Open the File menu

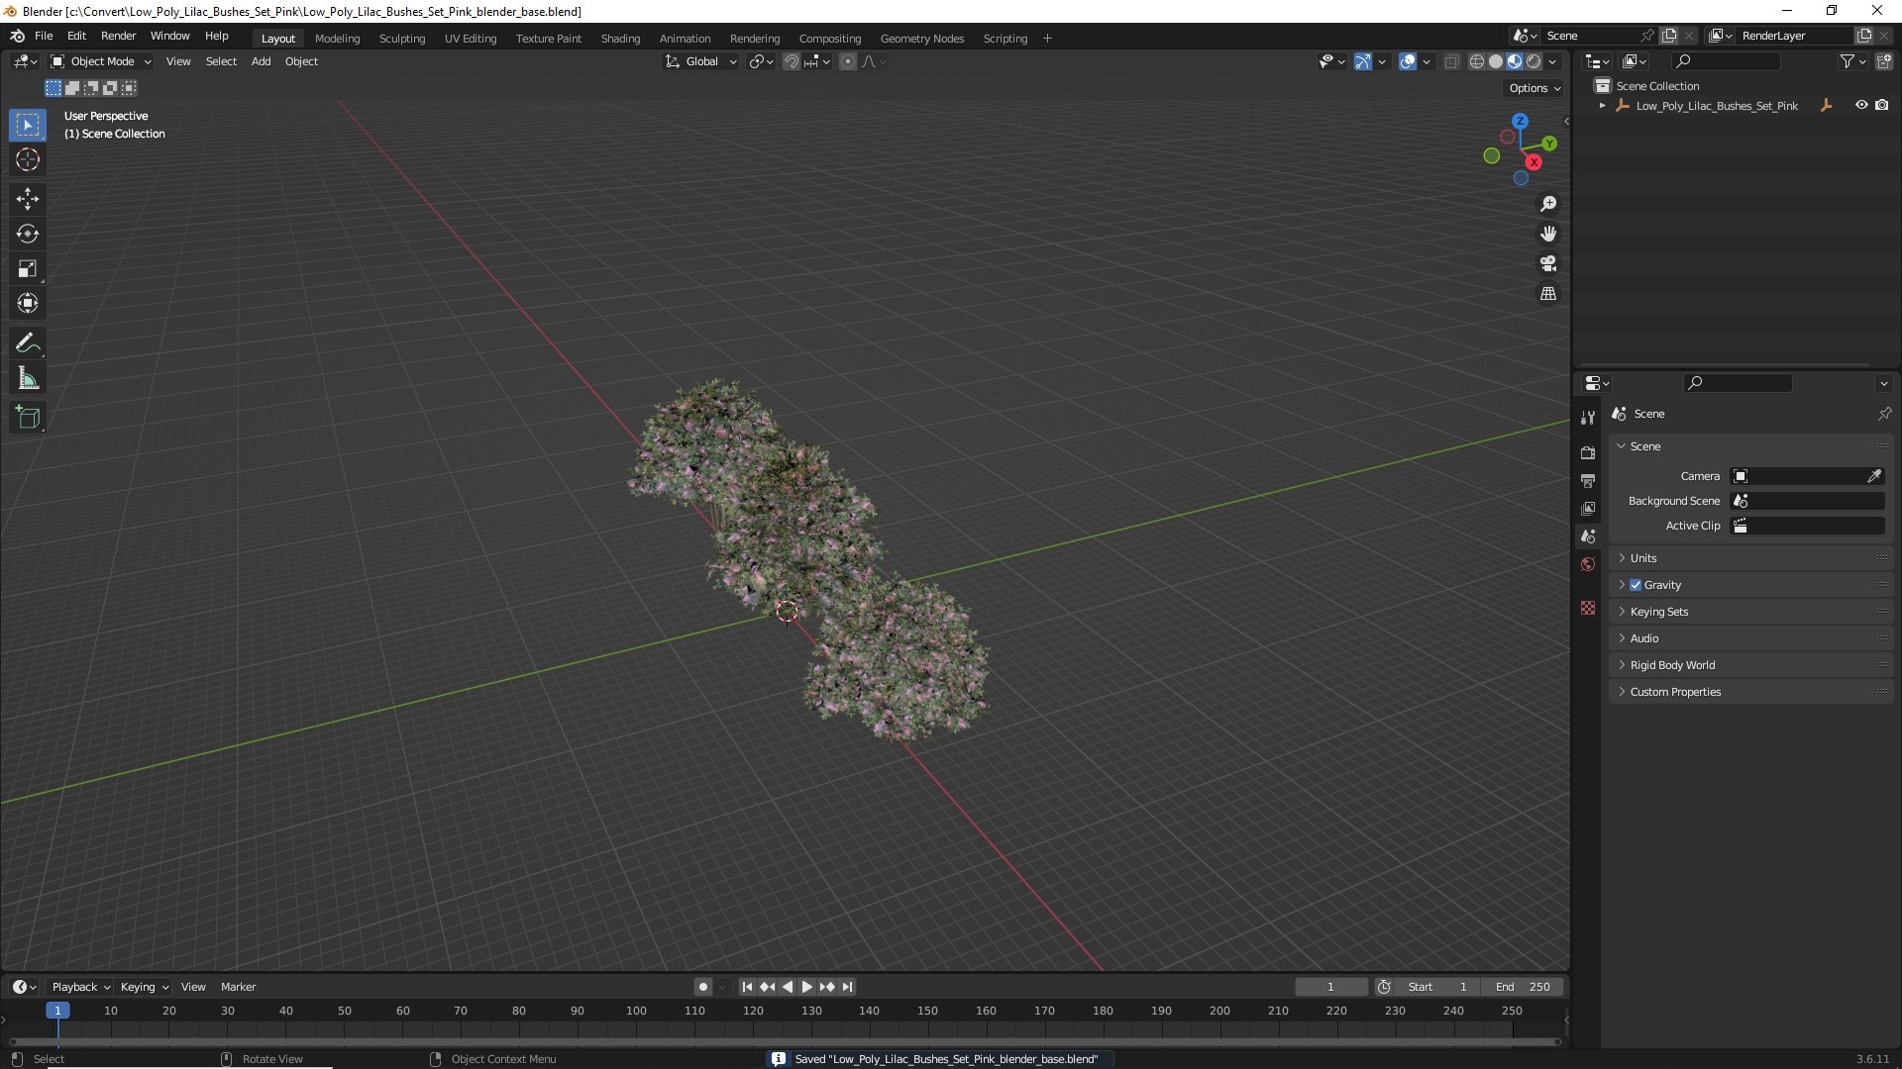coord(44,36)
